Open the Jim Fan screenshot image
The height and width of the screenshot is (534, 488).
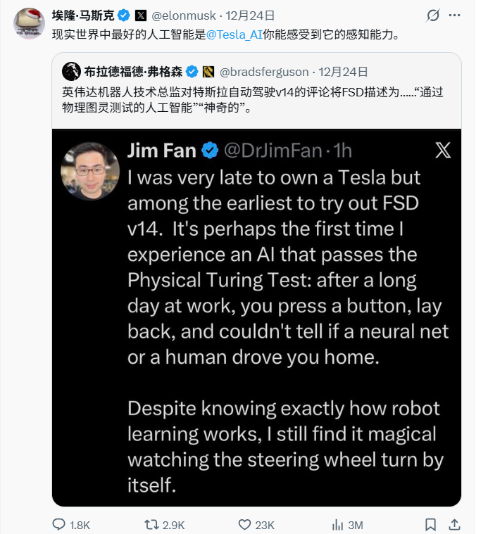pos(256,317)
